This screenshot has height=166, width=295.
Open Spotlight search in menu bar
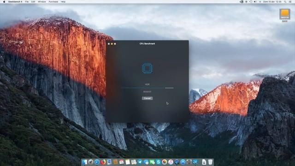coord(285,2)
